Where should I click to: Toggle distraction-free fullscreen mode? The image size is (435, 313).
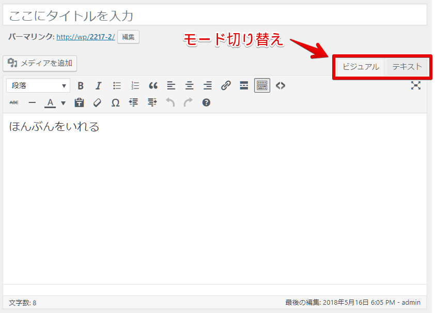(415, 86)
